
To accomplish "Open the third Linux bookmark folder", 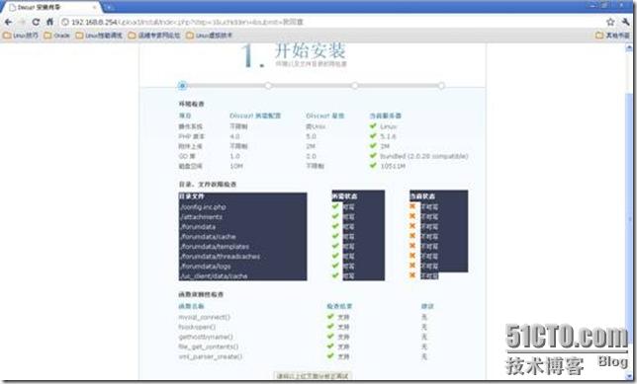I will pos(99,36).
